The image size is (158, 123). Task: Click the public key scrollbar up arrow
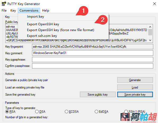150,27
